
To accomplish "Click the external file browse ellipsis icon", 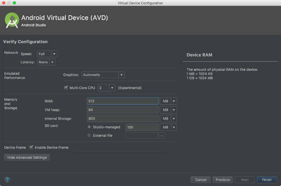I will (x=162, y=136).
